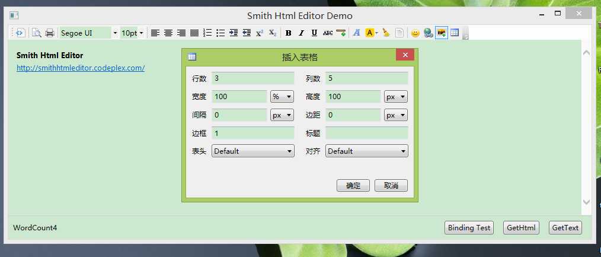Insert table toolbar icon
Screen dimensions: 601x257
coord(455,33)
